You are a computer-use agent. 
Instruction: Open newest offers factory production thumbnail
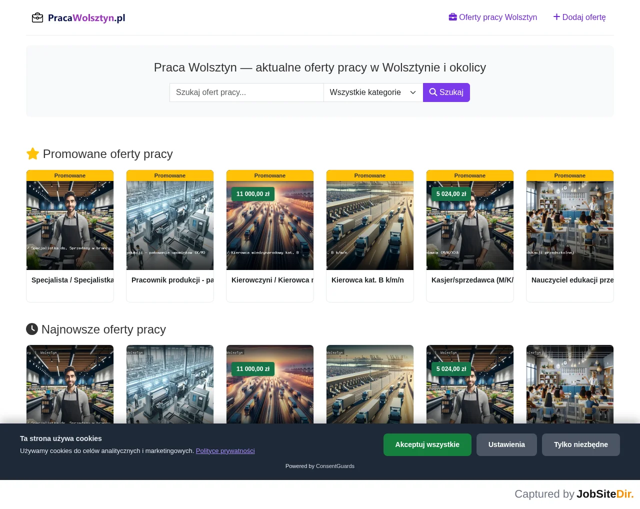click(x=170, y=384)
